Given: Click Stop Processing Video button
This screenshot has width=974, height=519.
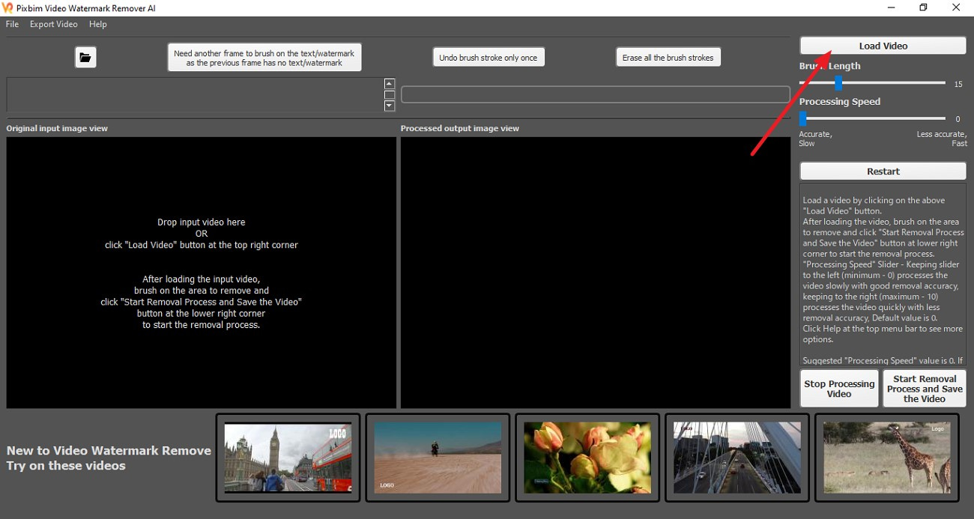Looking at the screenshot, I should click(x=839, y=389).
